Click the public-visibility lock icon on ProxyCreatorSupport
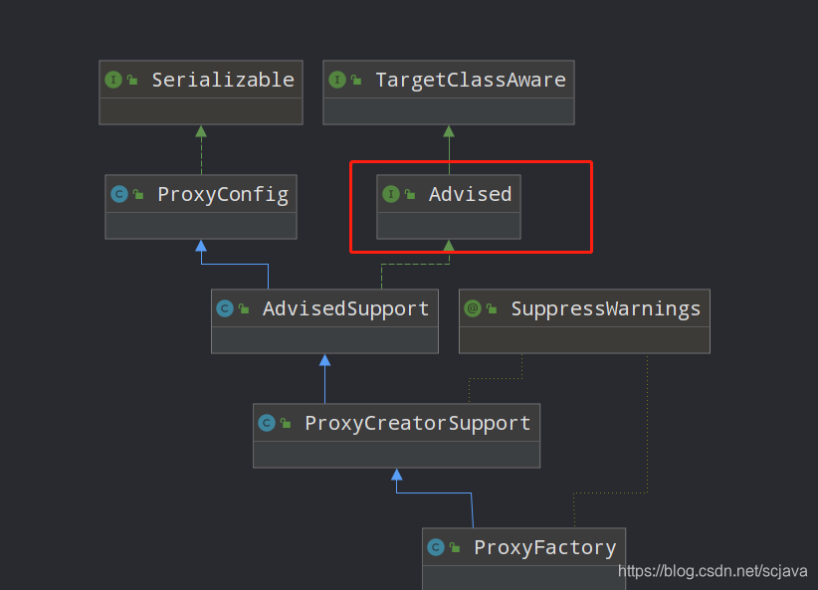 click(x=286, y=423)
